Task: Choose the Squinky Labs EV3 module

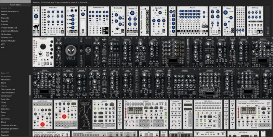Action: (x=99, y=21)
